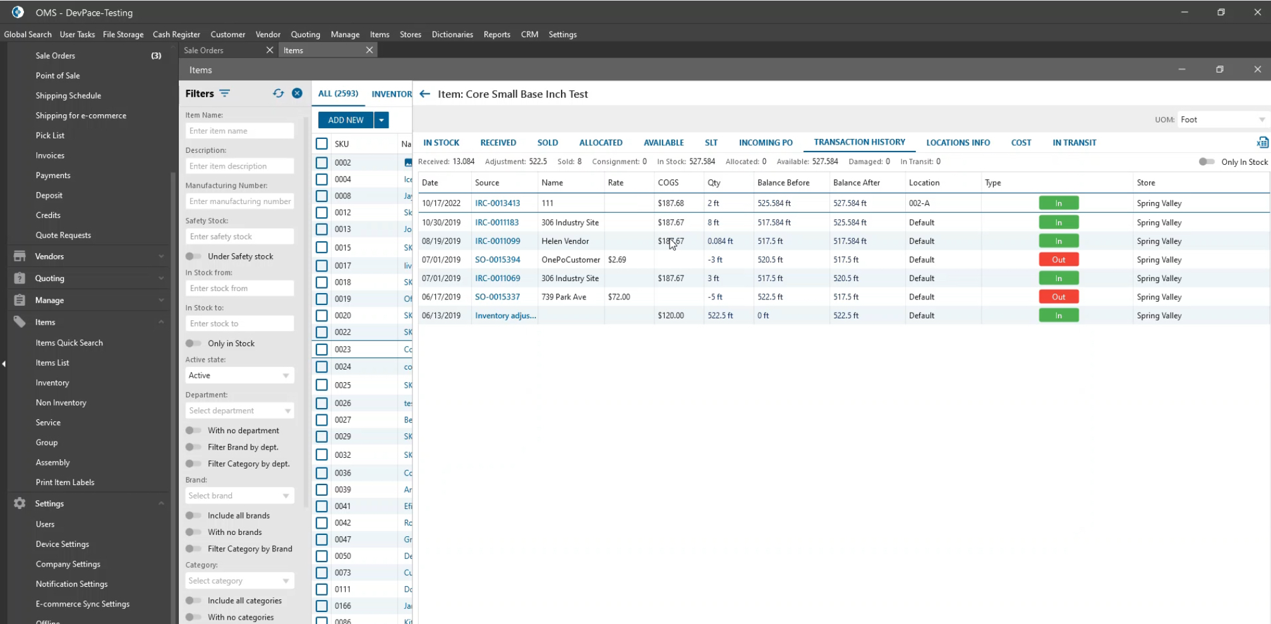Open the Reports menu

pos(497,35)
